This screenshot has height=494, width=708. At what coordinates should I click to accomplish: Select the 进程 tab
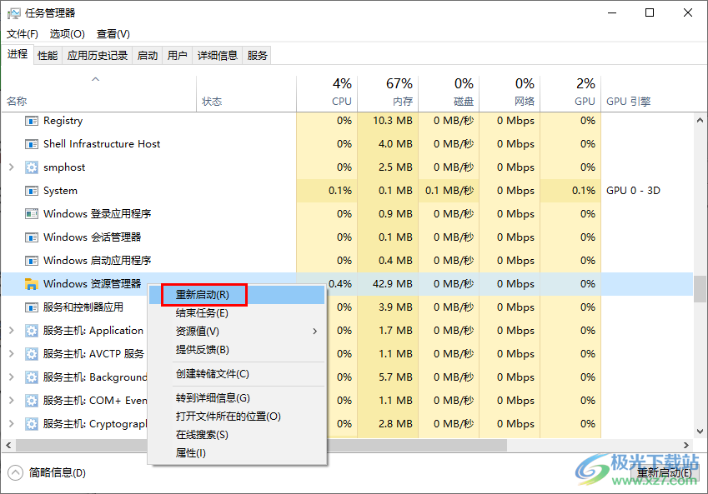point(18,54)
